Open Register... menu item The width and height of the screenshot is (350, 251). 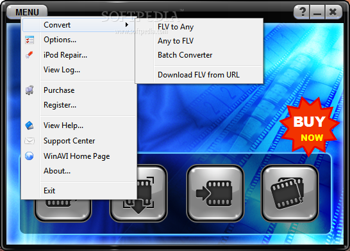(79, 105)
